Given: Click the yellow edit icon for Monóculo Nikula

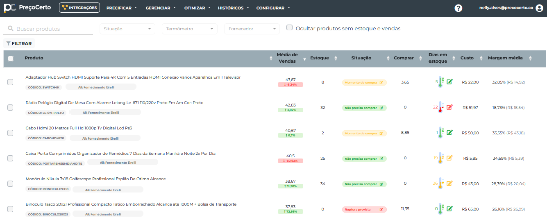Looking at the screenshot, I should tap(449, 183).
